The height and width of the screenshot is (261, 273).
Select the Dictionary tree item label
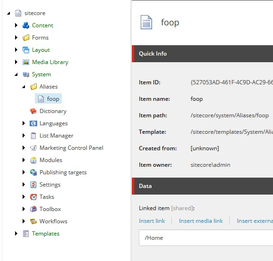click(53, 111)
